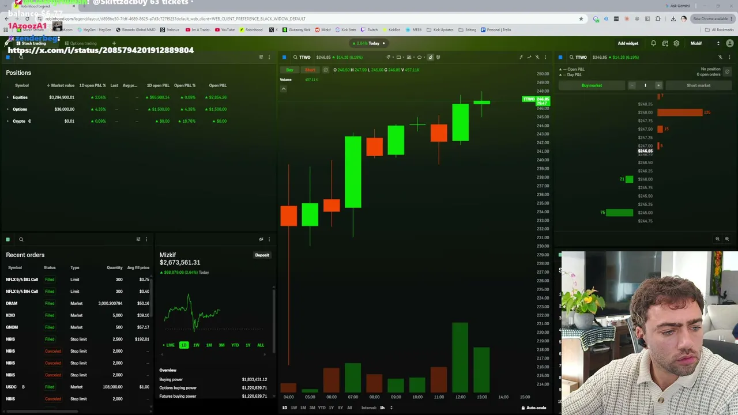Click the chart type line icon
738x415 pixels.
529,57
